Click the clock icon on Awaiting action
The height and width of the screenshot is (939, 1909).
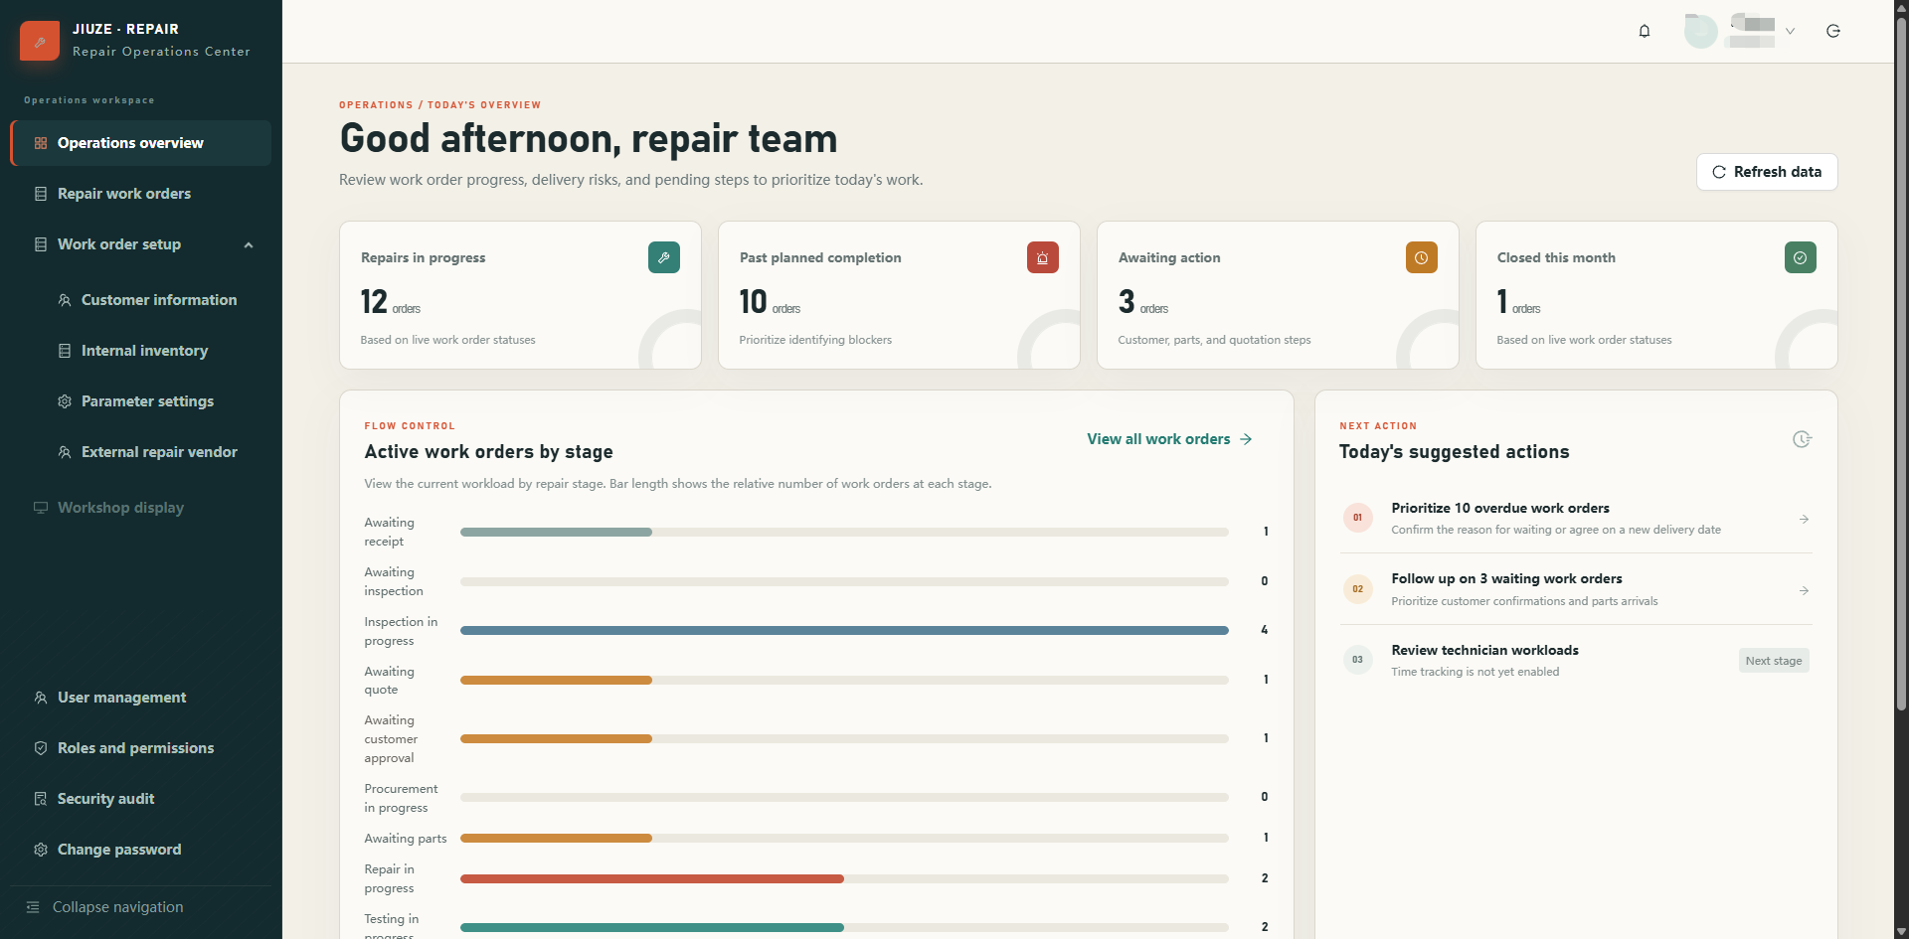1422,257
